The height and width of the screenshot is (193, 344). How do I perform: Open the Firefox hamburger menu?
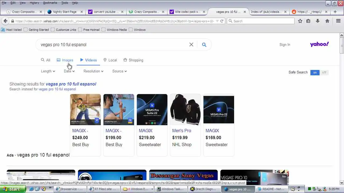(x=338, y=21)
